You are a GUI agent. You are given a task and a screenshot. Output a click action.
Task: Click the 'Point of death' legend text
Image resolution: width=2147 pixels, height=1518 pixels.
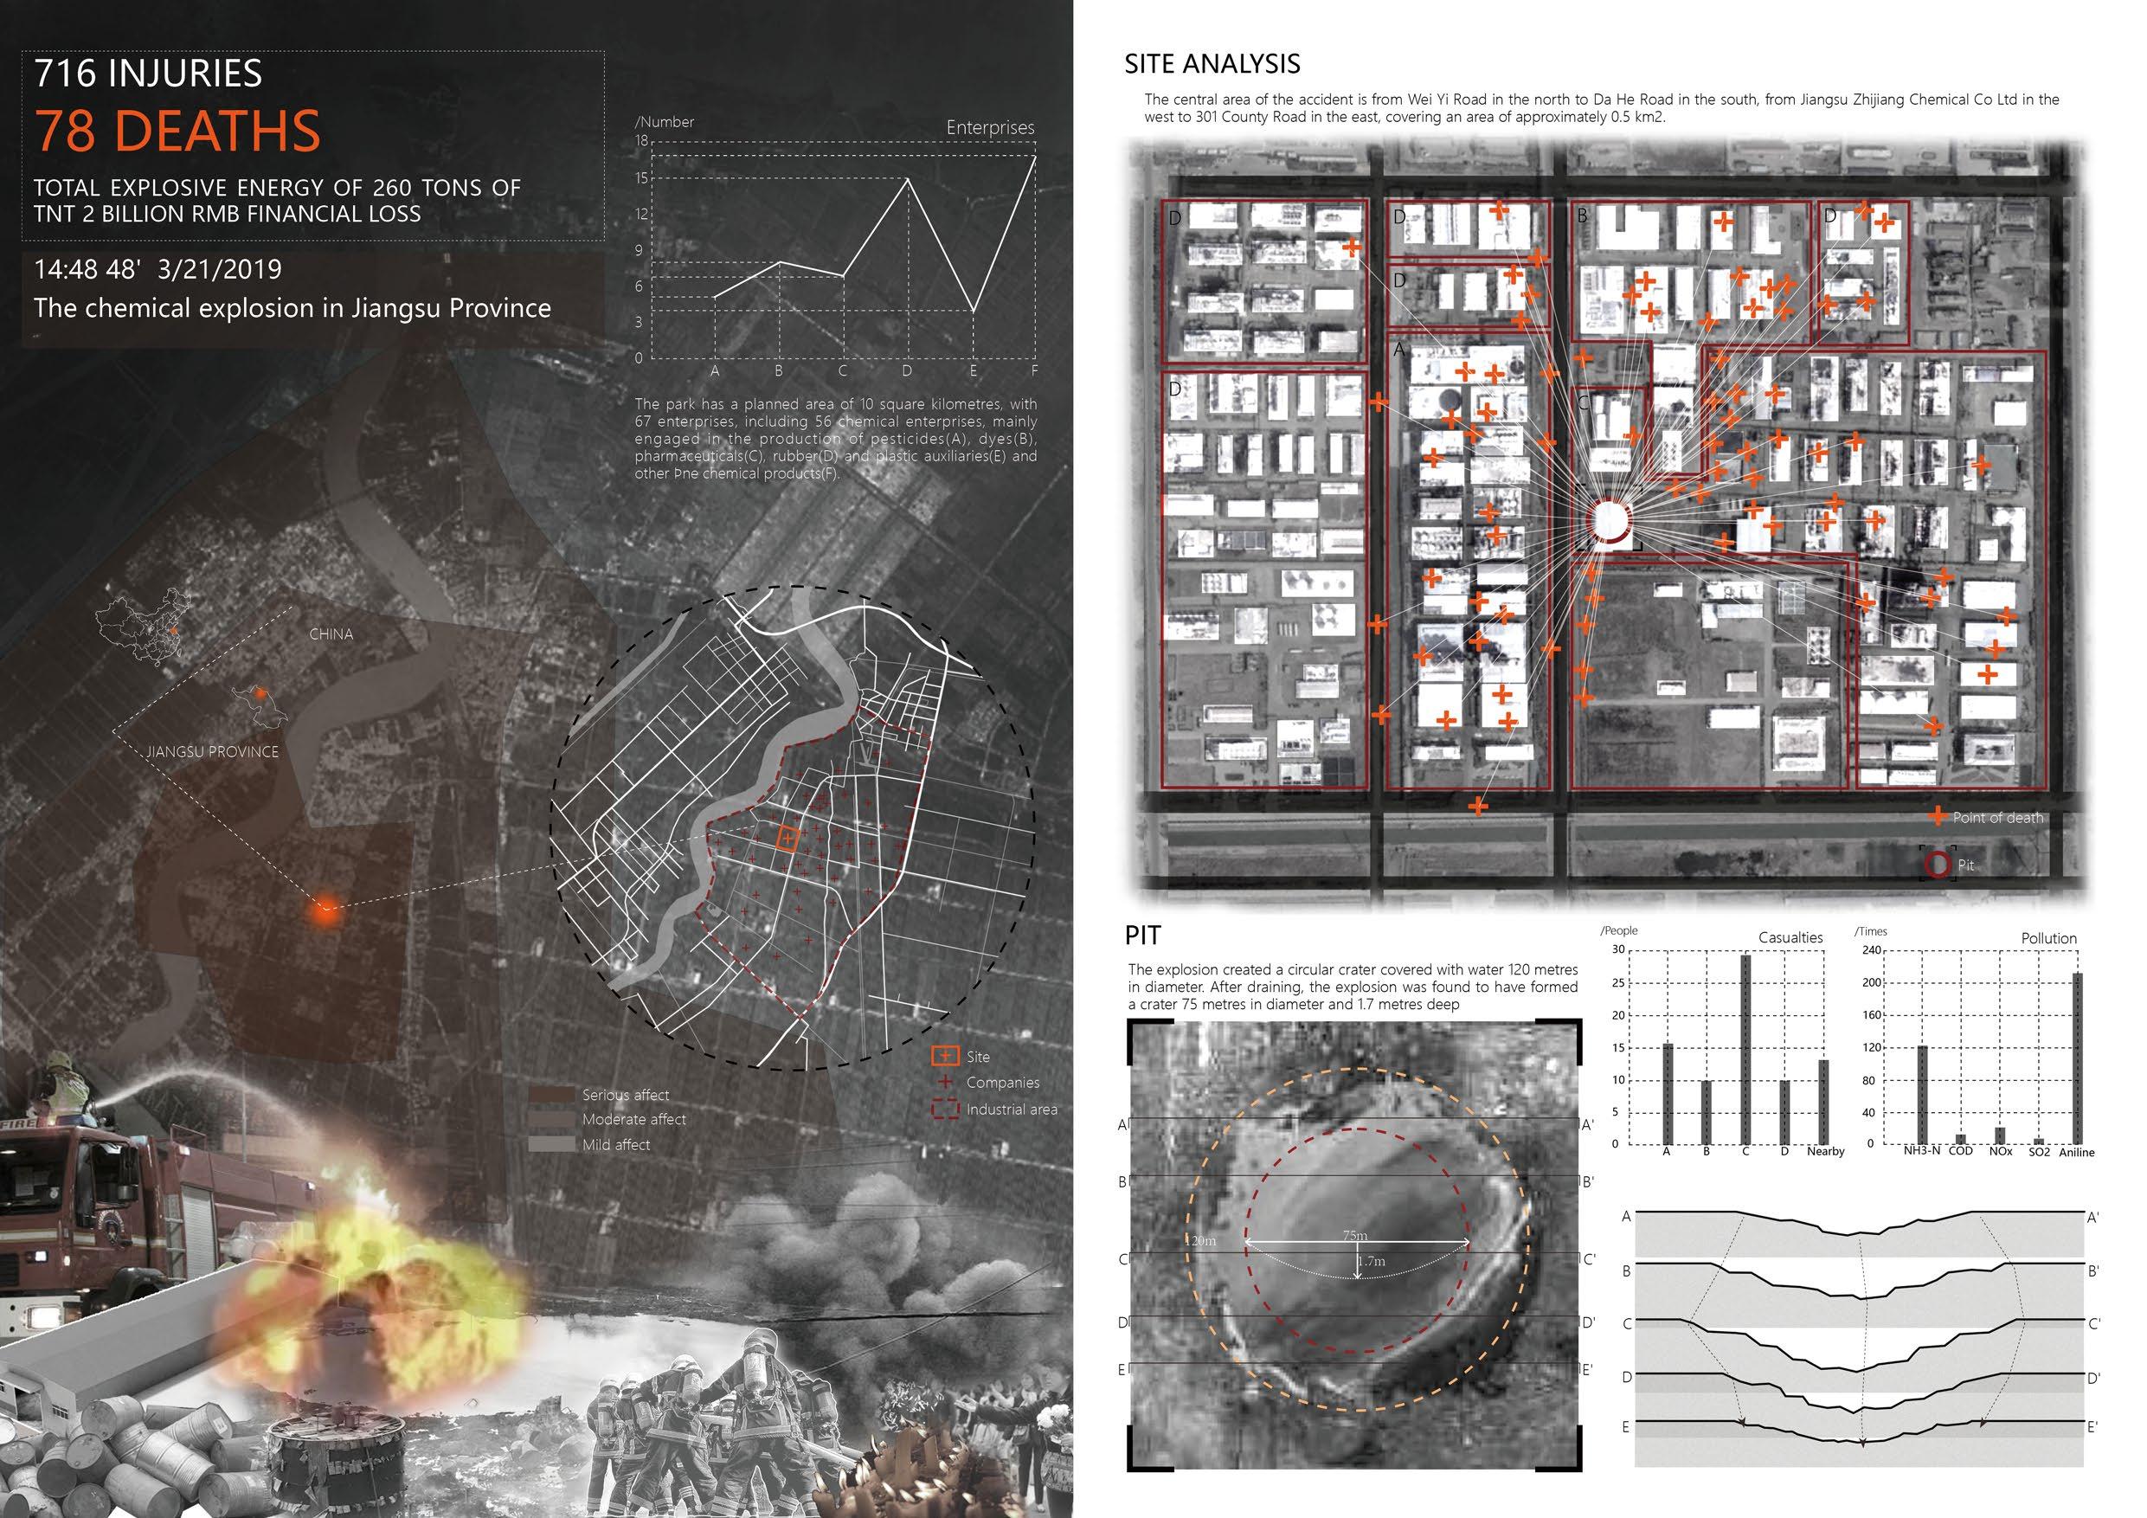(x=1998, y=818)
